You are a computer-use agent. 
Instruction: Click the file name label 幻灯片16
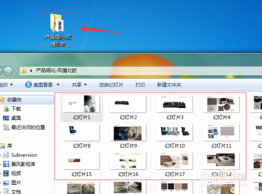[128, 174]
